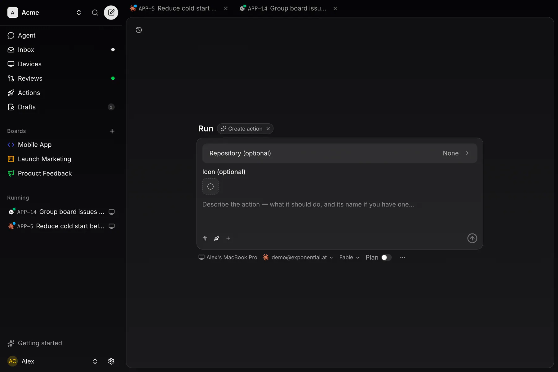Open settings gear next to Alex
558x372 pixels.
pyautogui.click(x=111, y=361)
